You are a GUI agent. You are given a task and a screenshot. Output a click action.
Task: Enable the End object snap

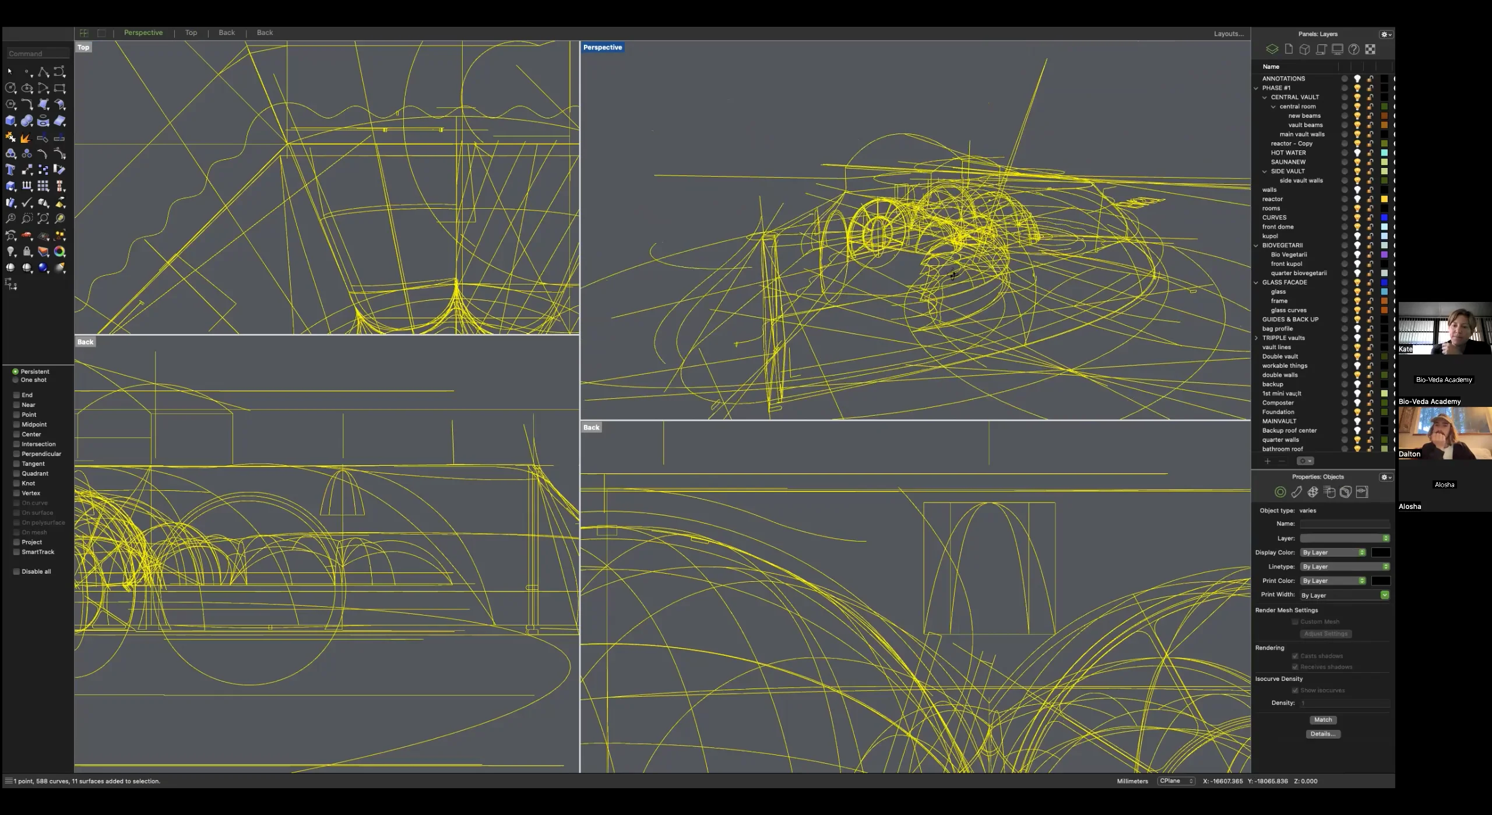tap(16, 395)
